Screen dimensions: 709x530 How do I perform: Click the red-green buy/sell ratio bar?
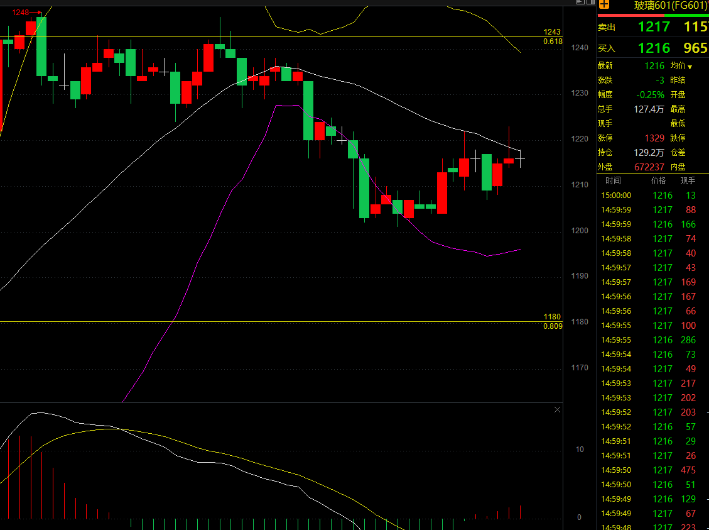click(653, 15)
